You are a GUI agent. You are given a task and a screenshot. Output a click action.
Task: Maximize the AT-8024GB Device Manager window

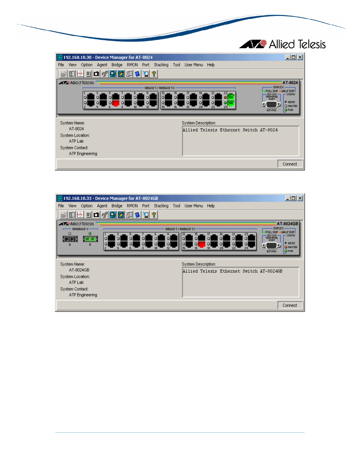click(293, 198)
